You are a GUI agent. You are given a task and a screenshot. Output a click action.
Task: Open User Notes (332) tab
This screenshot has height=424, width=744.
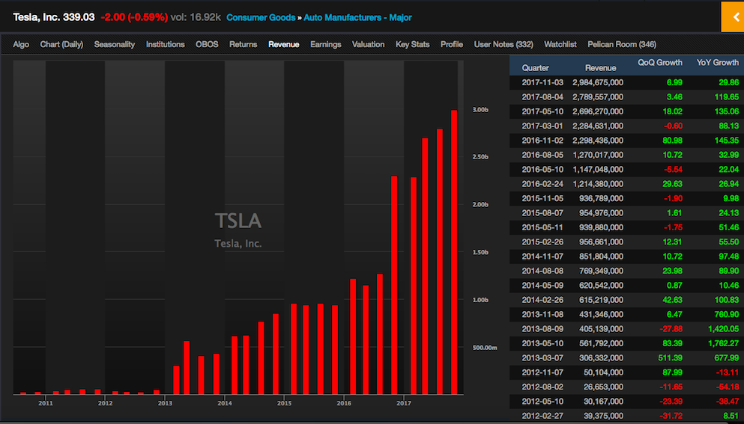(x=503, y=45)
